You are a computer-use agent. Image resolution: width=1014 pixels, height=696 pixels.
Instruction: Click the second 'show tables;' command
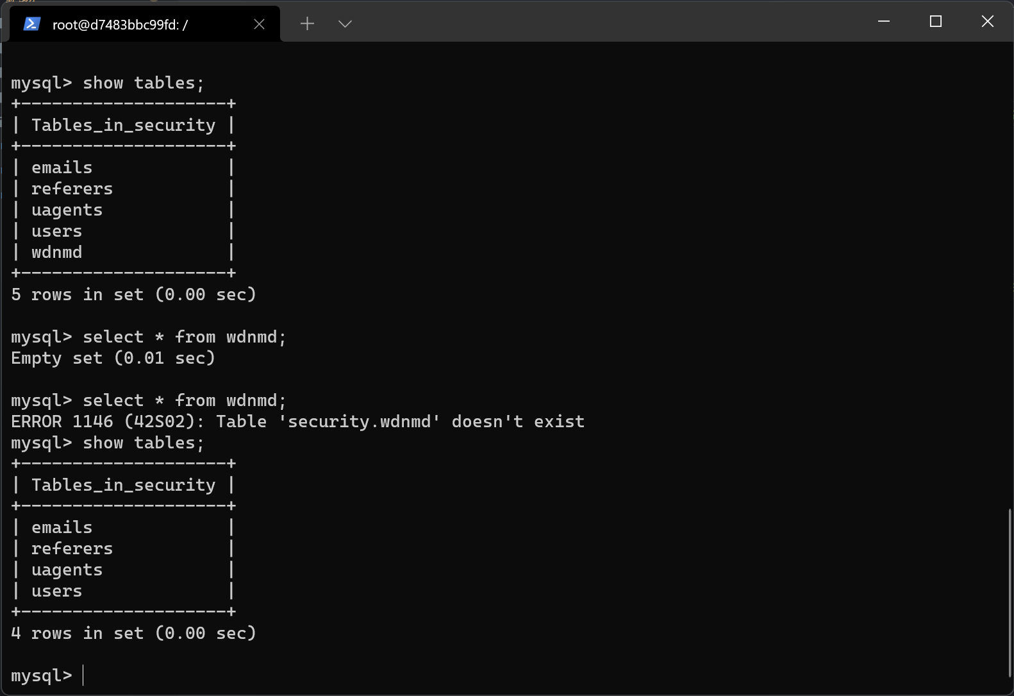pyautogui.click(x=144, y=443)
